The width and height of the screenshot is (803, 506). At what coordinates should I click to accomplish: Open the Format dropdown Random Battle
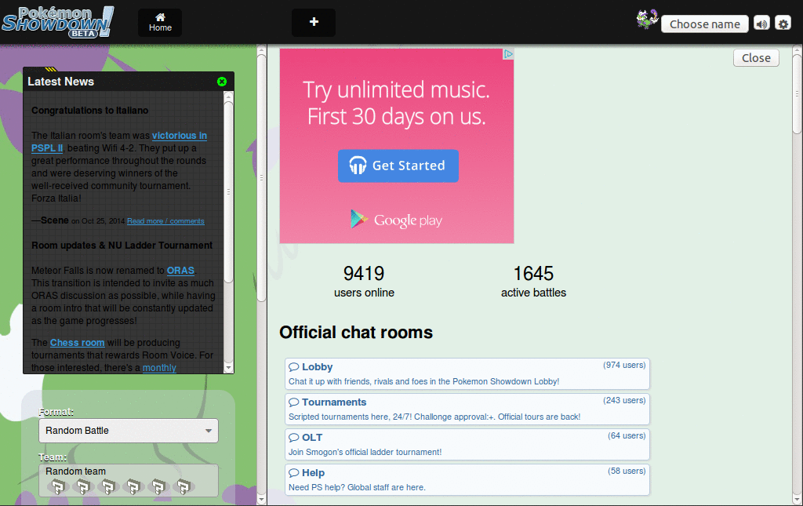coord(129,431)
